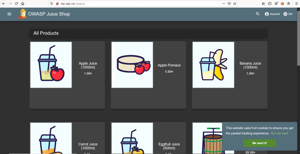Open the Firefox library icon
Viewport: 300px width, 154px height.
[263, 4]
